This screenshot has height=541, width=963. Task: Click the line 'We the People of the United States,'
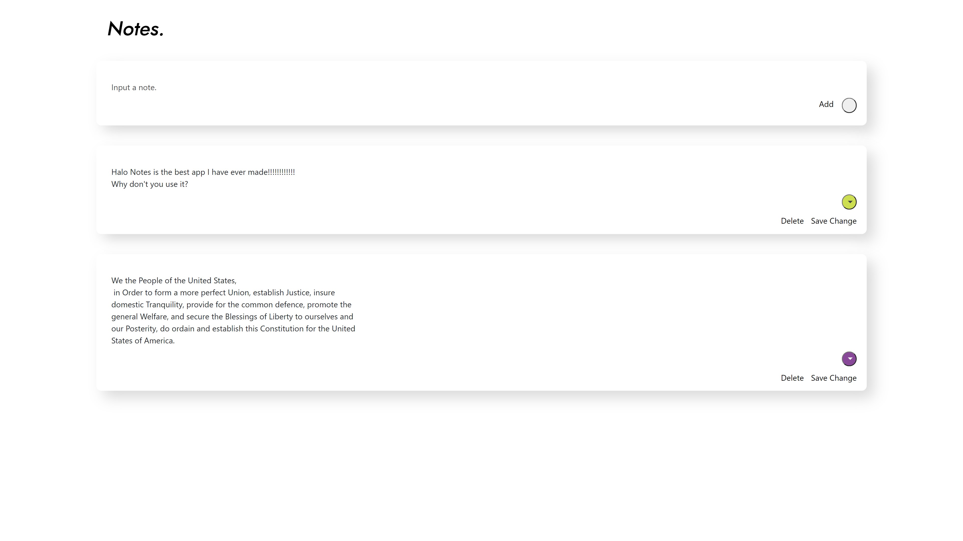[x=174, y=281]
